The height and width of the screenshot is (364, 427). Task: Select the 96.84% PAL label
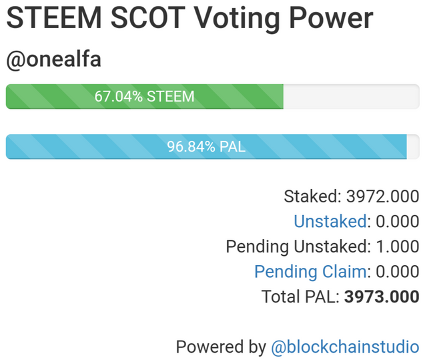point(206,147)
